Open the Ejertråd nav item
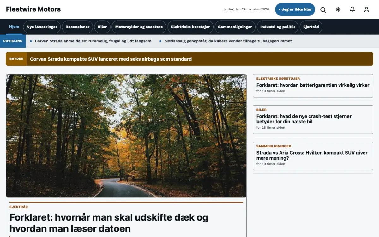Image resolution: width=379 pixels, height=237 pixels. coord(311,27)
